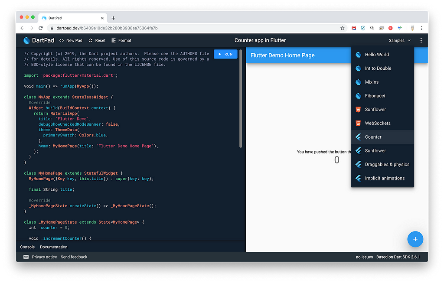
Task: Click the HTML5 icon beside WebSockets
Action: point(358,124)
